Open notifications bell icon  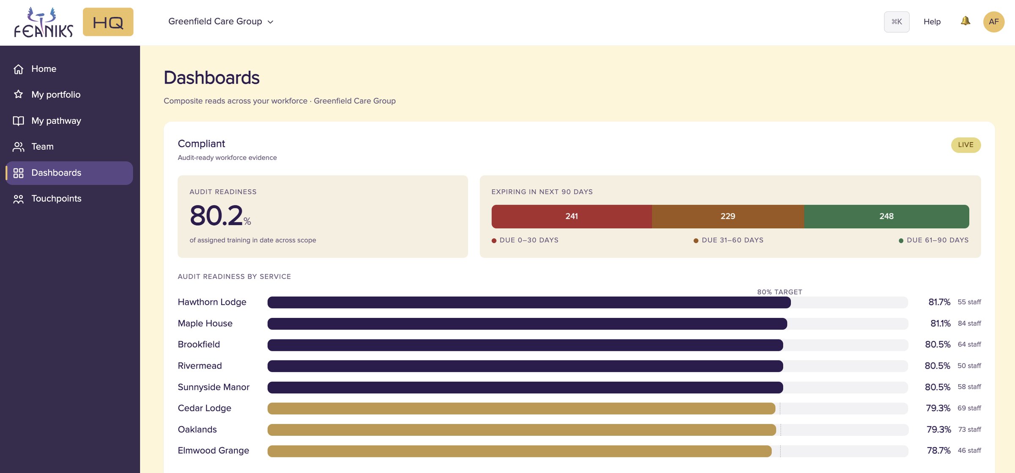(x=965, y=21)
